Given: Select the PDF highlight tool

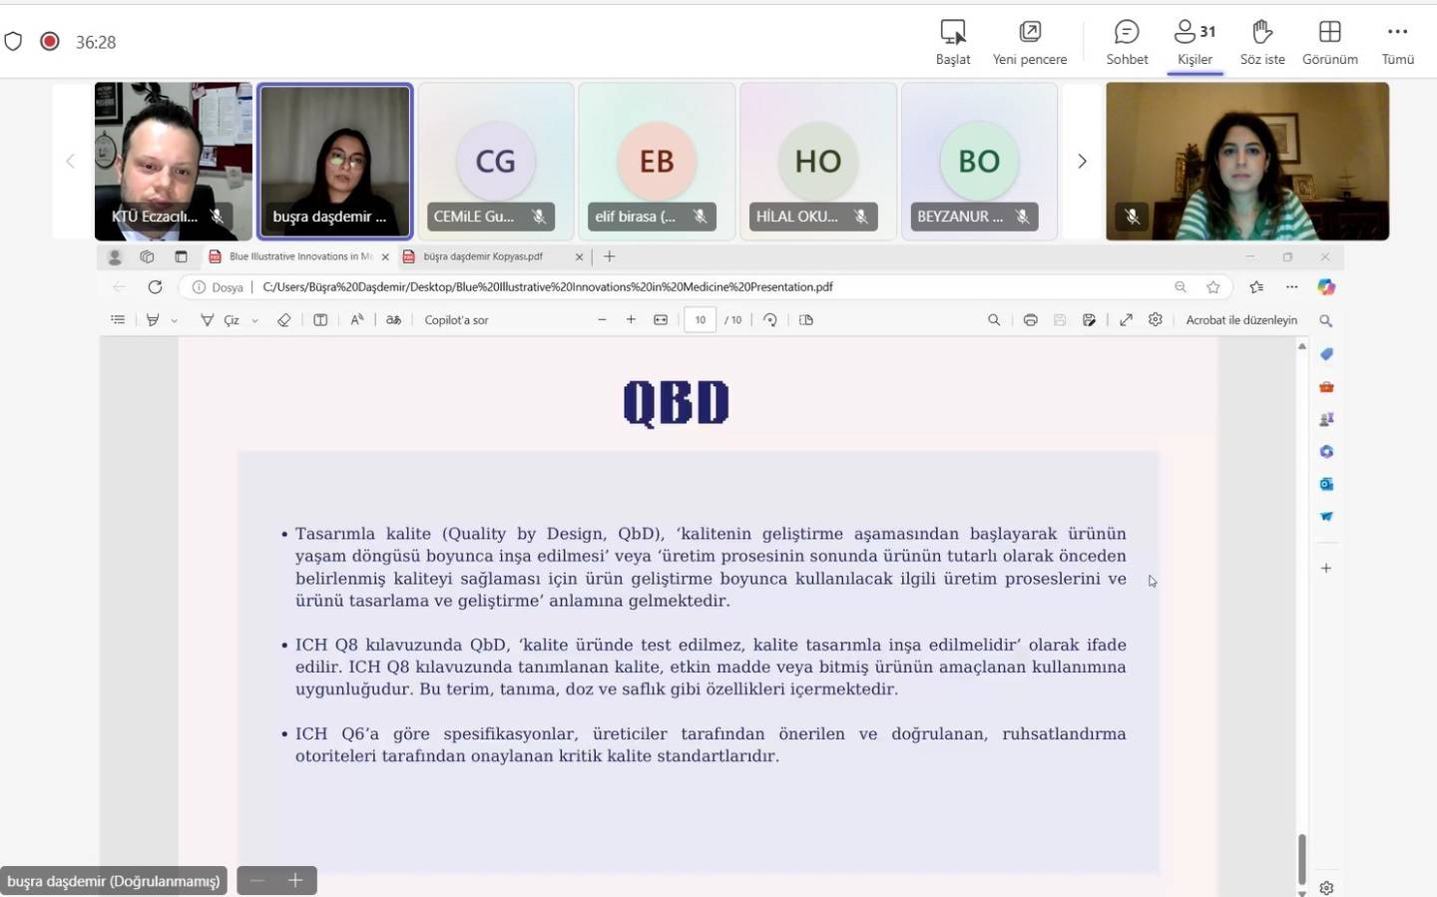Looking at the screenshot, I should coord(153,319).
